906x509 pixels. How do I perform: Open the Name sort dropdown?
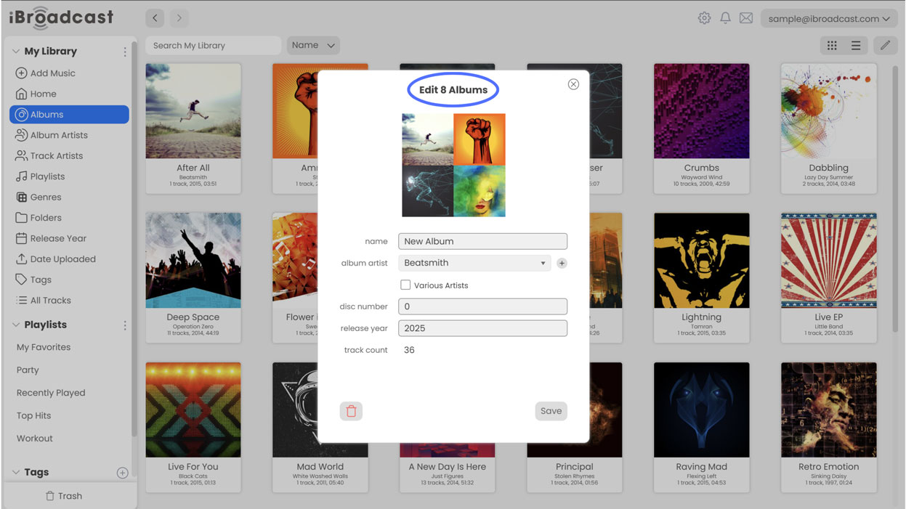tap(313, 46)
